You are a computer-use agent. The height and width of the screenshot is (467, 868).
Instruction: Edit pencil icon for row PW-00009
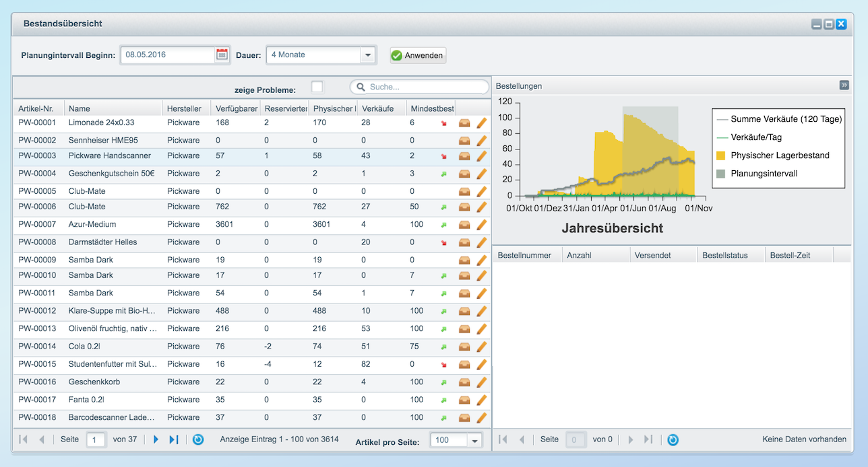coord(481,260)
